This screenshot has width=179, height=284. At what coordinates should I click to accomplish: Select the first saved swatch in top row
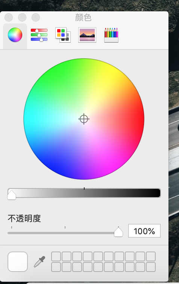coord(56,256)
